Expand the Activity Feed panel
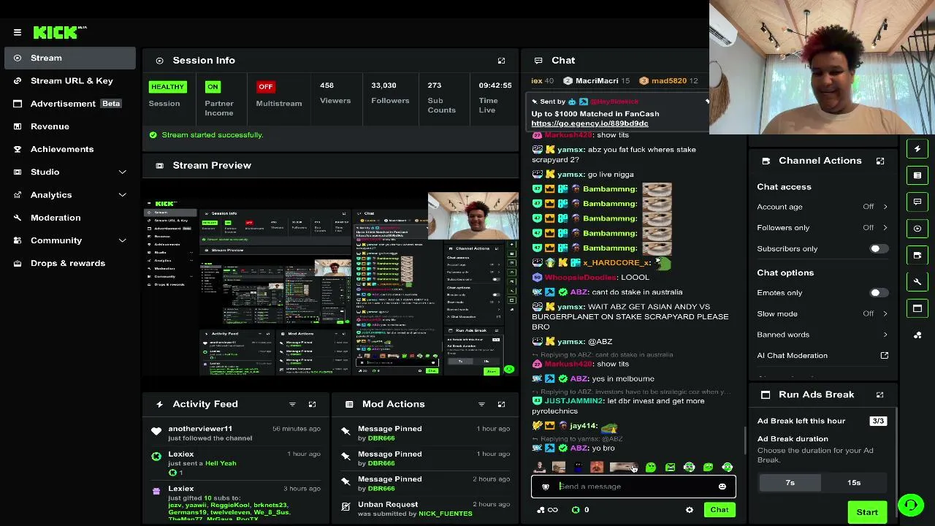935x526 pixels. tap(312, 404)
